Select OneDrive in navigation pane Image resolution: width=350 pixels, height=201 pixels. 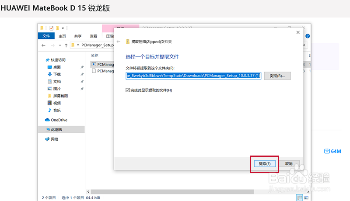click(59, 120)
